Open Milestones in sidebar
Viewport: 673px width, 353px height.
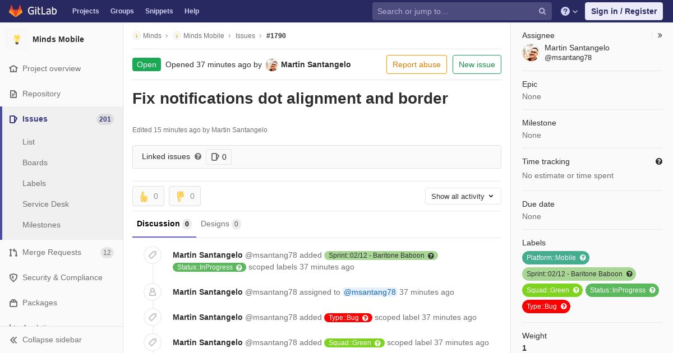point(42,225)
